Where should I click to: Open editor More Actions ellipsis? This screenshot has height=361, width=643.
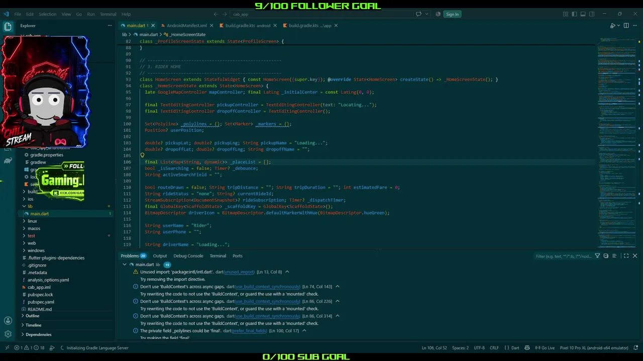[x=635, y=25]
